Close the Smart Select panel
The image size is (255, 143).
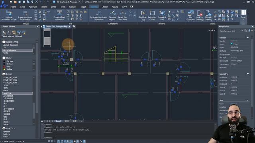click(x=38, y=27)
